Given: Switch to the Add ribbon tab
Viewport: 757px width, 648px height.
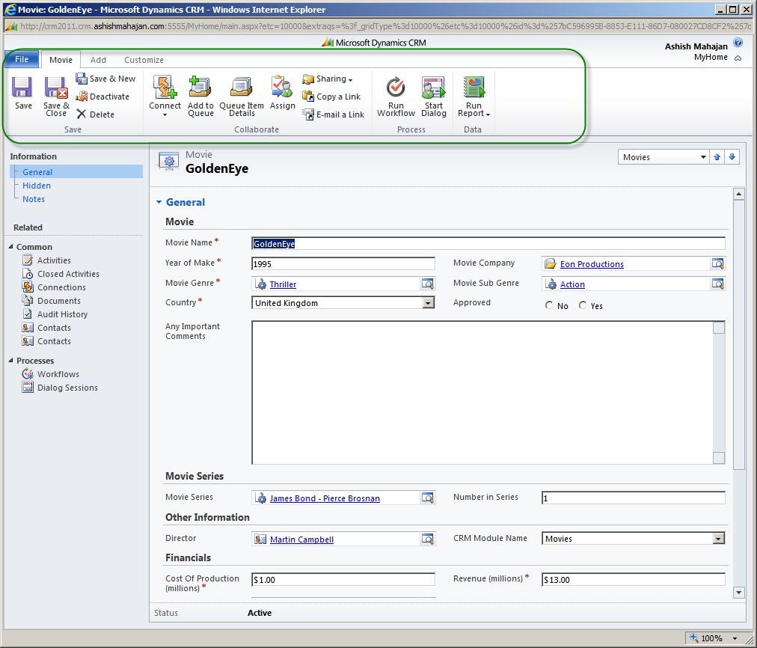Looking at the screenshot, I should point(98,60).
